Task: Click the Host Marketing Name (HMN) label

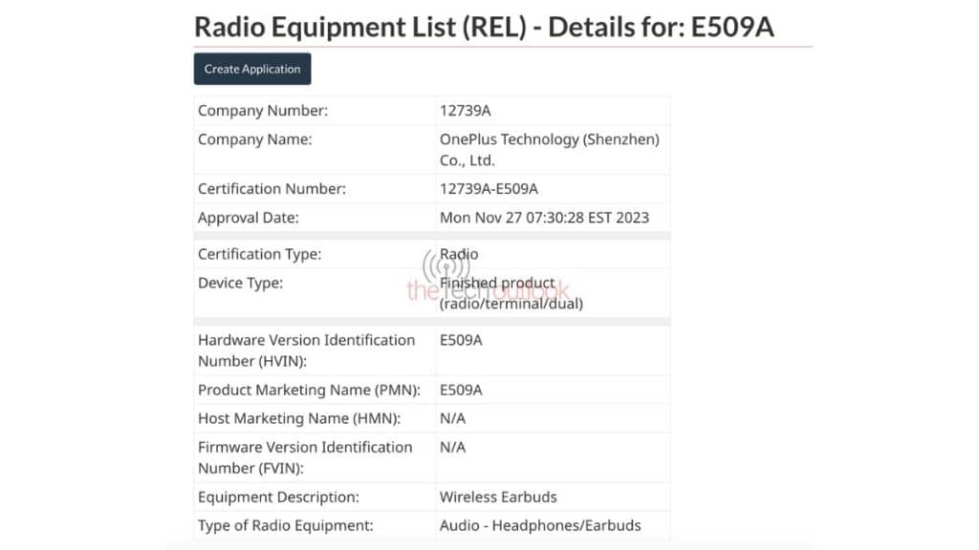Action: click(298, 419)
